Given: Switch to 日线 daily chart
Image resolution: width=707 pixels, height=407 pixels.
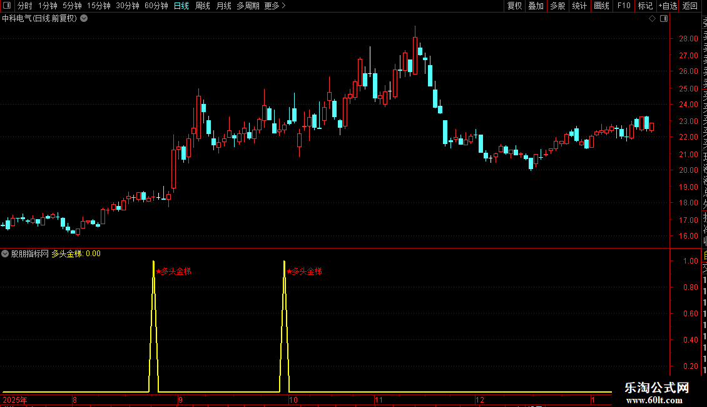Looking at the screenshot, I should 181,6.
